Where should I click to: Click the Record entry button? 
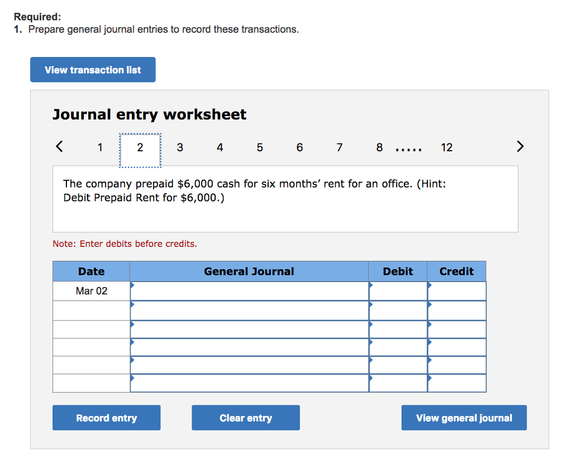[x=107, y=418]
